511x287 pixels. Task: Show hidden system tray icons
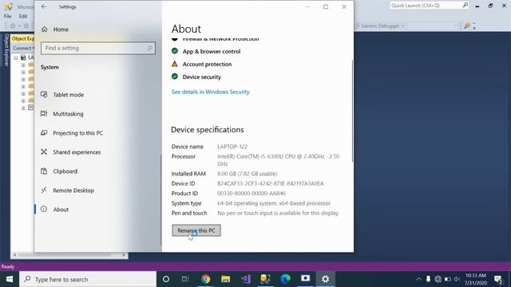pos(418,279)
